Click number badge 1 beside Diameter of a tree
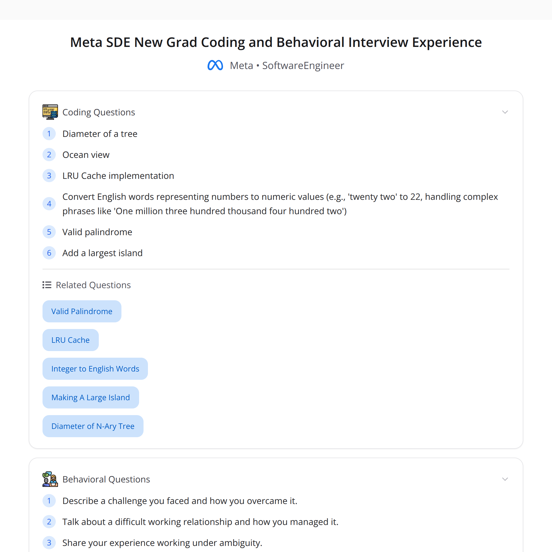The image size is (552, 552). pyautogui.click(x=49, y=134)
